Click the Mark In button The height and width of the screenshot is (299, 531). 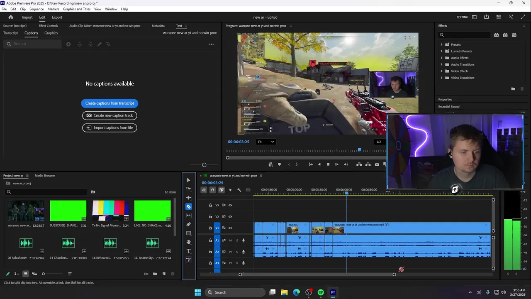(289, 164)
